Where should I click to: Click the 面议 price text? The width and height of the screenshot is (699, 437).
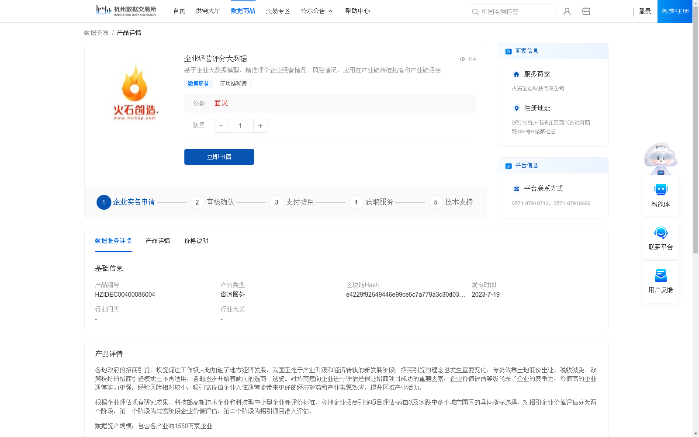(221, 104)
